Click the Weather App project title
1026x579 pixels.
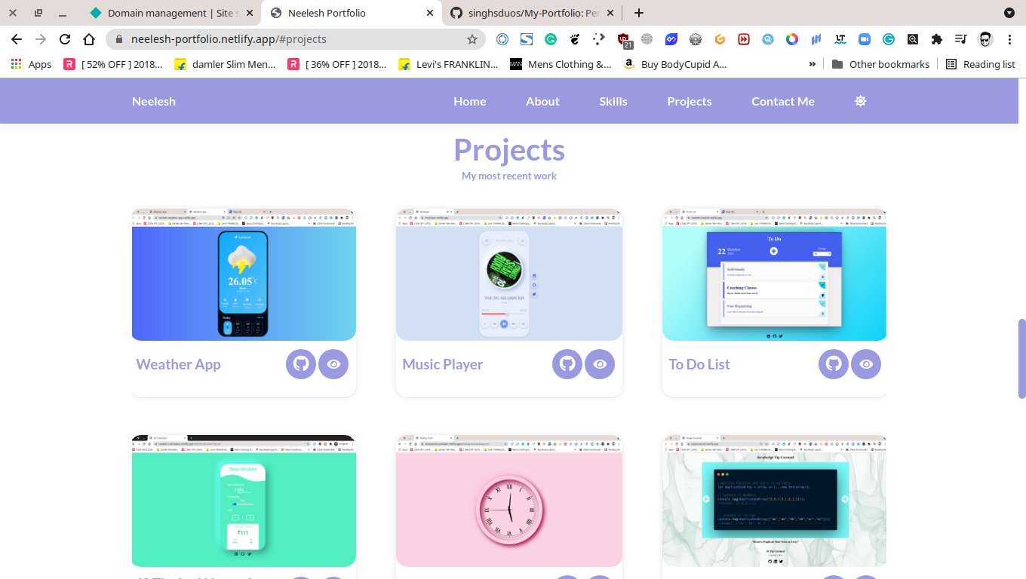179,364
